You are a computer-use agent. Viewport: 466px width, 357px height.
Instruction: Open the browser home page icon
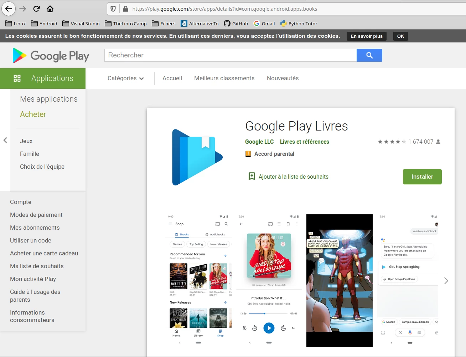50,9
